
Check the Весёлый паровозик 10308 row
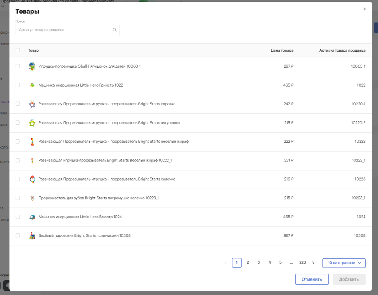click(18, 235)
